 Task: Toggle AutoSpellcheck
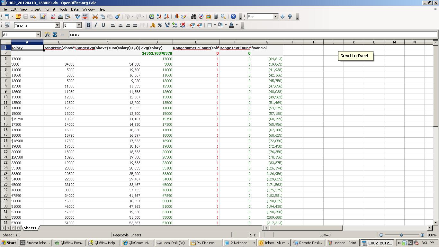point(85,16)
